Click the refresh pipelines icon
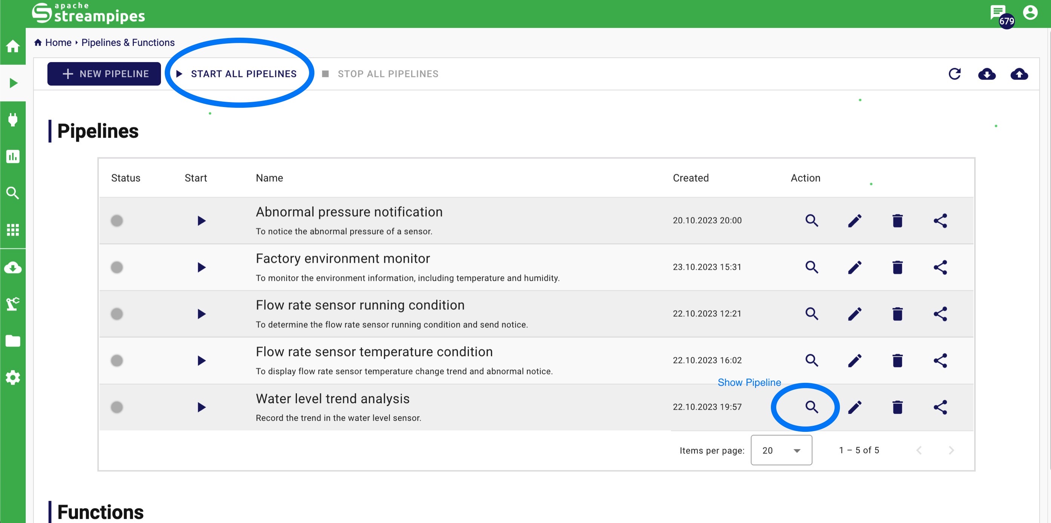Screen dimensions: 1051x523 954,74
